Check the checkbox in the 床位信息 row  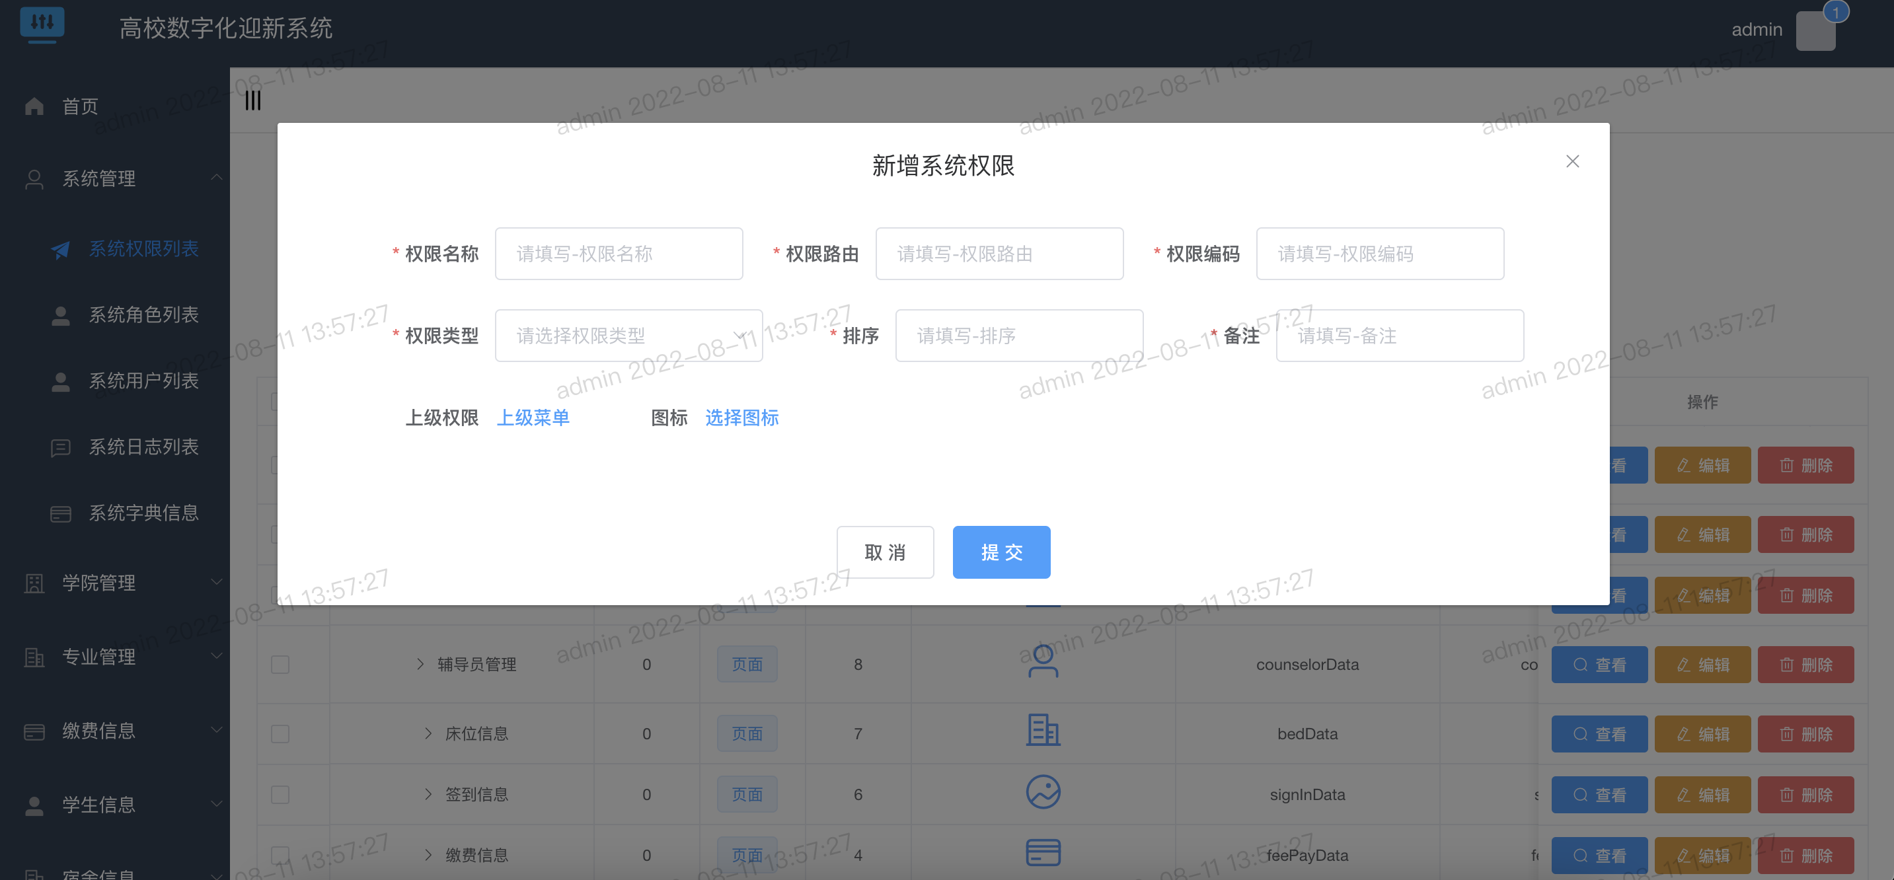click(280, 733)
